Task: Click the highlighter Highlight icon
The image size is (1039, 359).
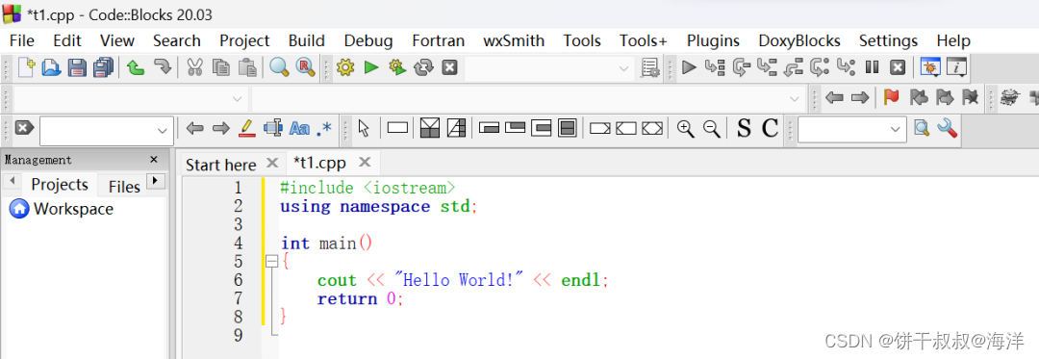Action: (246, 128)
